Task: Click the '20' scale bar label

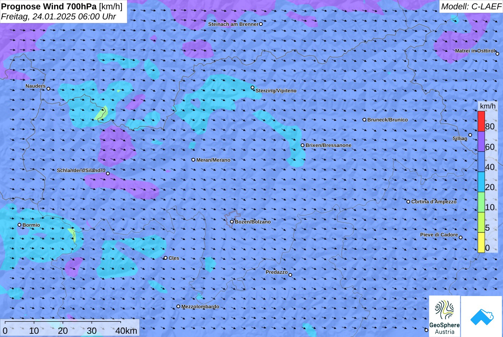Action: 63,331
